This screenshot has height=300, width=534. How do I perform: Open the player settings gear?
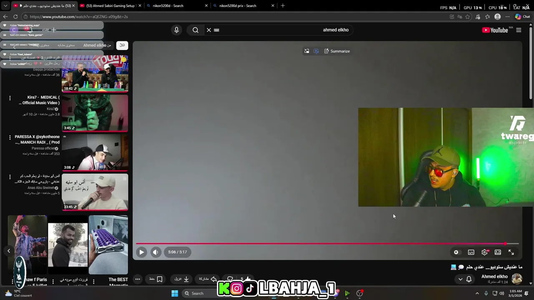pos(484,252)
